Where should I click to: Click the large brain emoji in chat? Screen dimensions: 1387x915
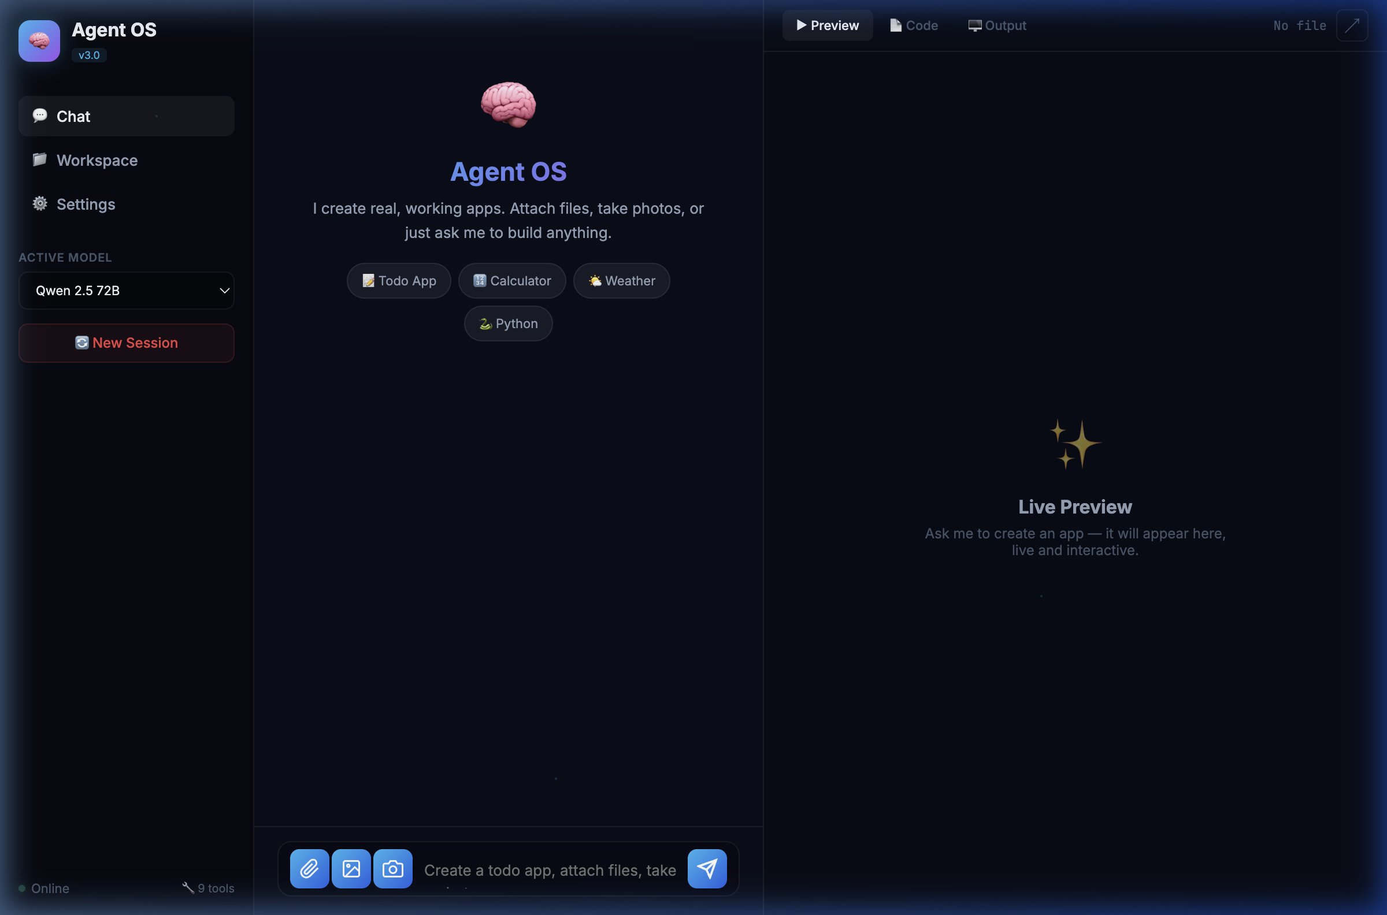(x=508, y=105)
